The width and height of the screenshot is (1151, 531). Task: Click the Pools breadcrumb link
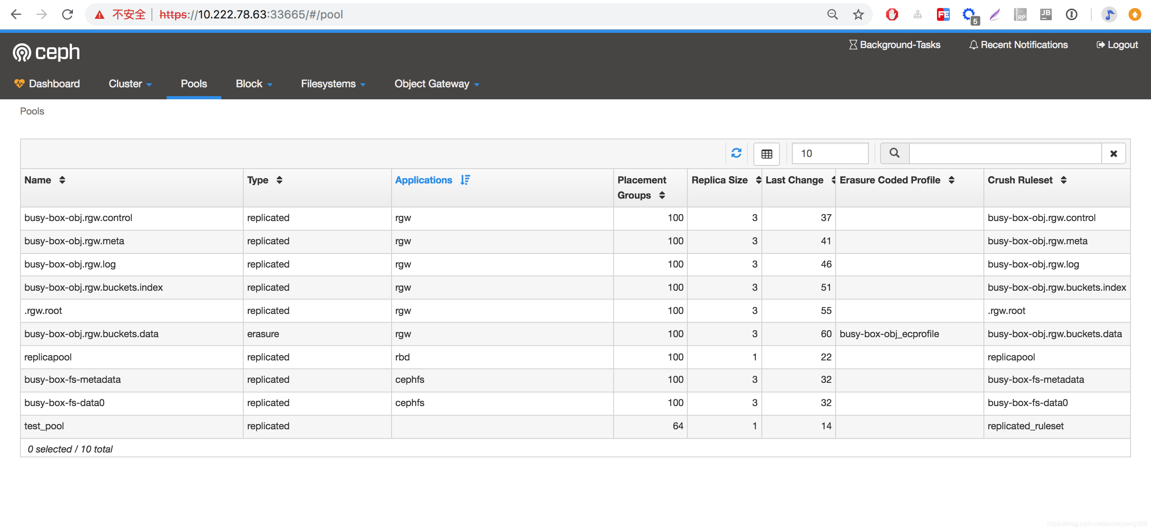point(32,111)
